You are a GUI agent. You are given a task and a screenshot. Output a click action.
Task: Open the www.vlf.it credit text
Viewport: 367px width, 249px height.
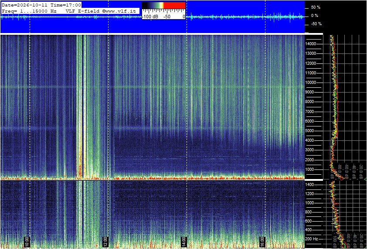tap(121, 11)
